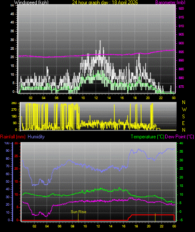Click the compass letter E beside direction graph
The width and height of the screenshot is (195, 232).
(183, 123)
